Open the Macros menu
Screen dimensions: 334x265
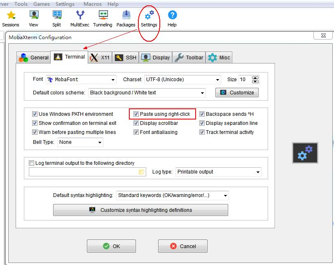93,4
